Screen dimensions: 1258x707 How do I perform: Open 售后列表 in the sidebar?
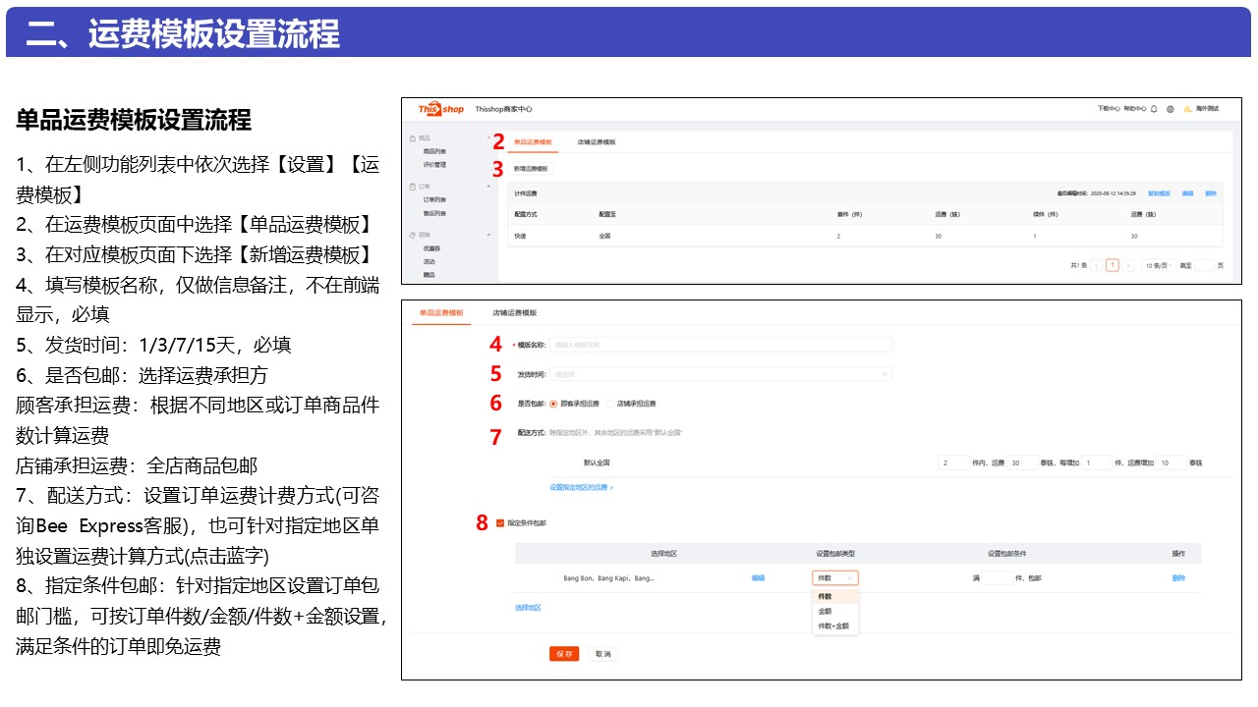(434, 213)
